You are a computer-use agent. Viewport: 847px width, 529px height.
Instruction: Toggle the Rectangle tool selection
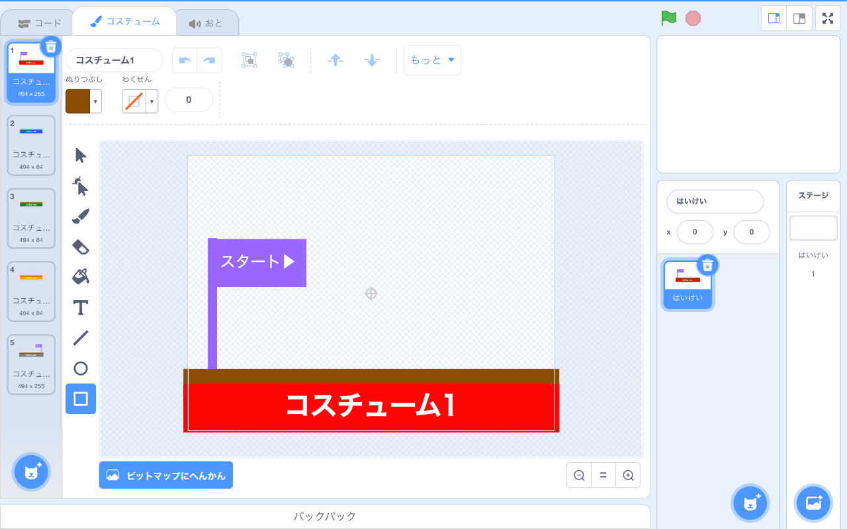(x=80, y=399)
